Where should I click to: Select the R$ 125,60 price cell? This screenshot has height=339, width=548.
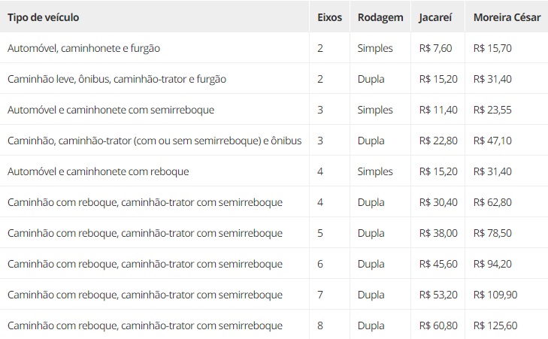point(495,325)
